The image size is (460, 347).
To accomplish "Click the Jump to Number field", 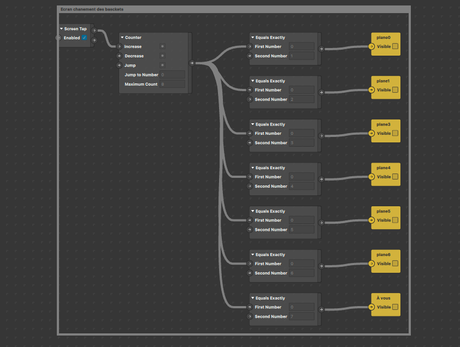I will (172, 75).
